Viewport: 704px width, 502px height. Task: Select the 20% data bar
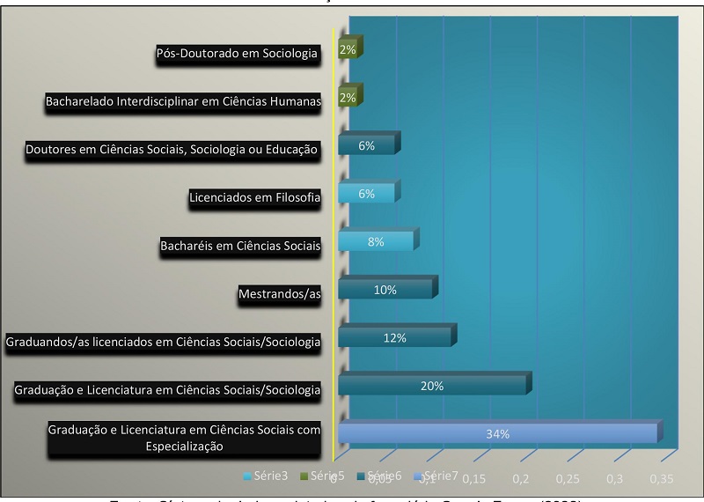pos(432,387)
